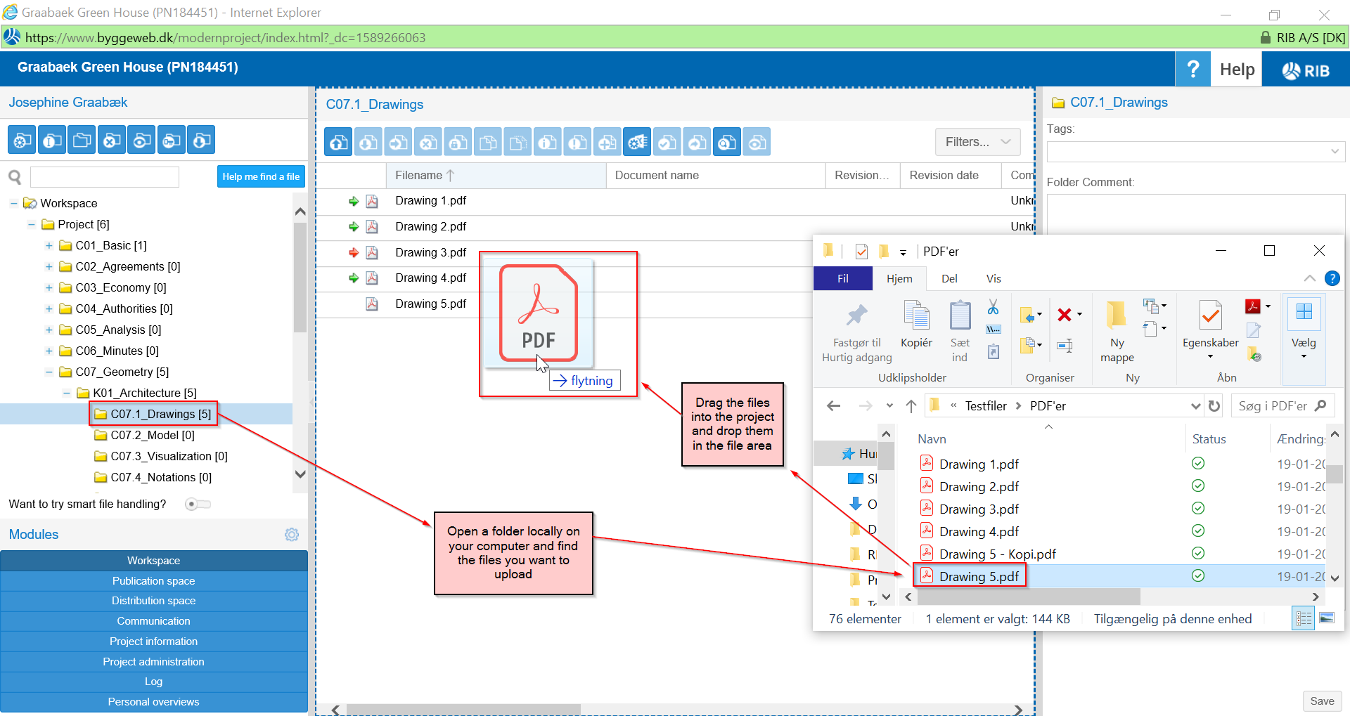
Task: Switch to the Del tab in Explorer
Action: [x=949, y=278]
